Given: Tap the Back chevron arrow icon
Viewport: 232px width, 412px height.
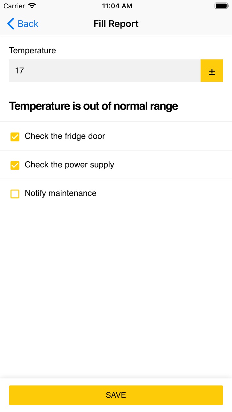Looking at the screenshot, I should pos(11,24).
